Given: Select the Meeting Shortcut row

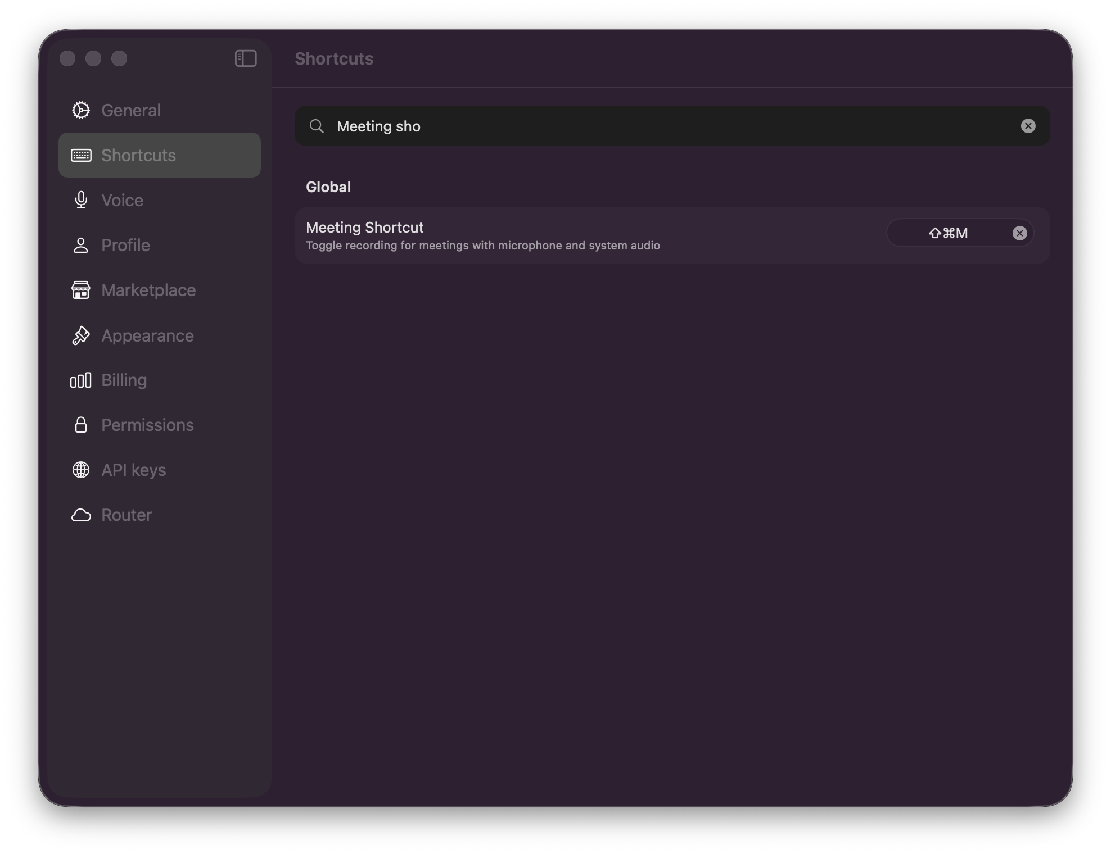Looking at the screenshot, I should 672,235.
